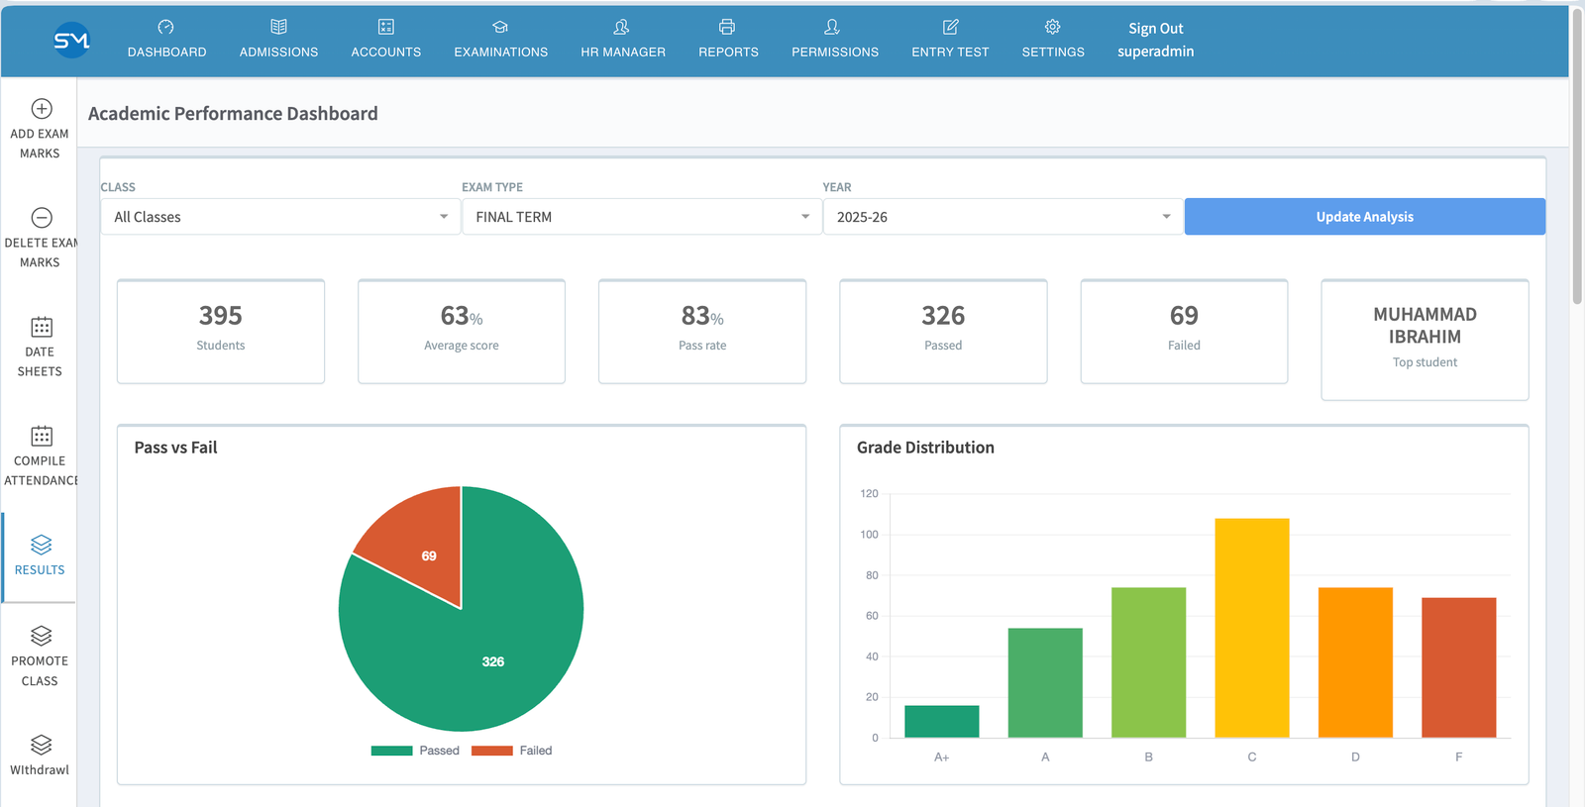
Task: Open the Permissions user icon
Action: point(833,27)
